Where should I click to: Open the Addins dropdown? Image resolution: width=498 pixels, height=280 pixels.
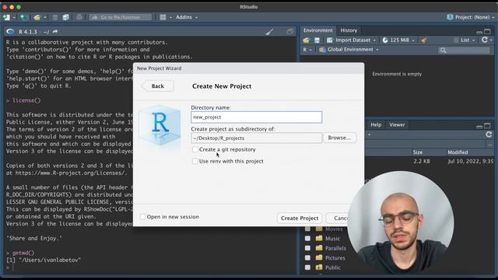click(187, 17)
